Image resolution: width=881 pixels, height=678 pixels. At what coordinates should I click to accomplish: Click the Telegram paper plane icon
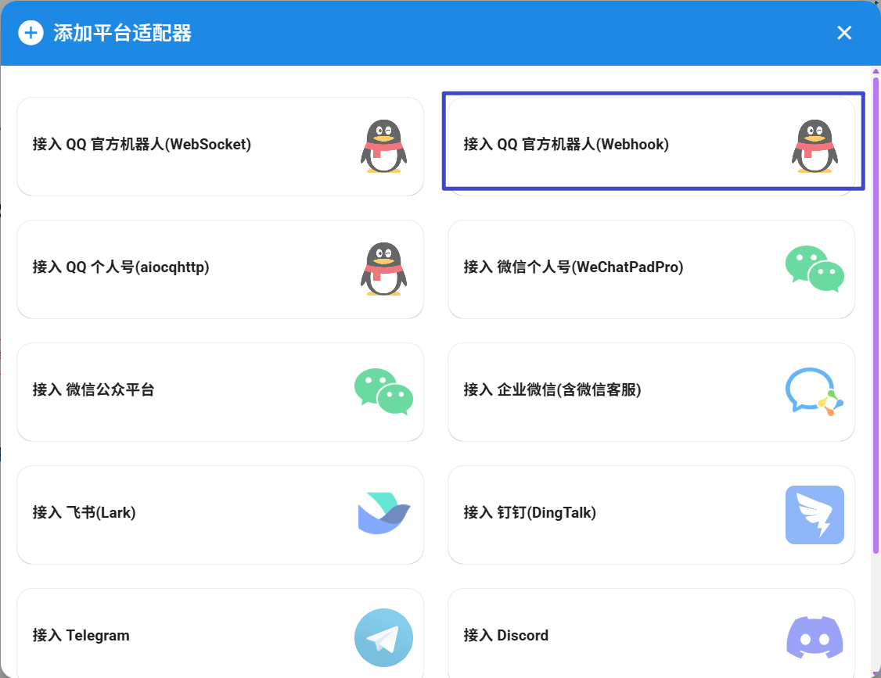pos(383,637)
